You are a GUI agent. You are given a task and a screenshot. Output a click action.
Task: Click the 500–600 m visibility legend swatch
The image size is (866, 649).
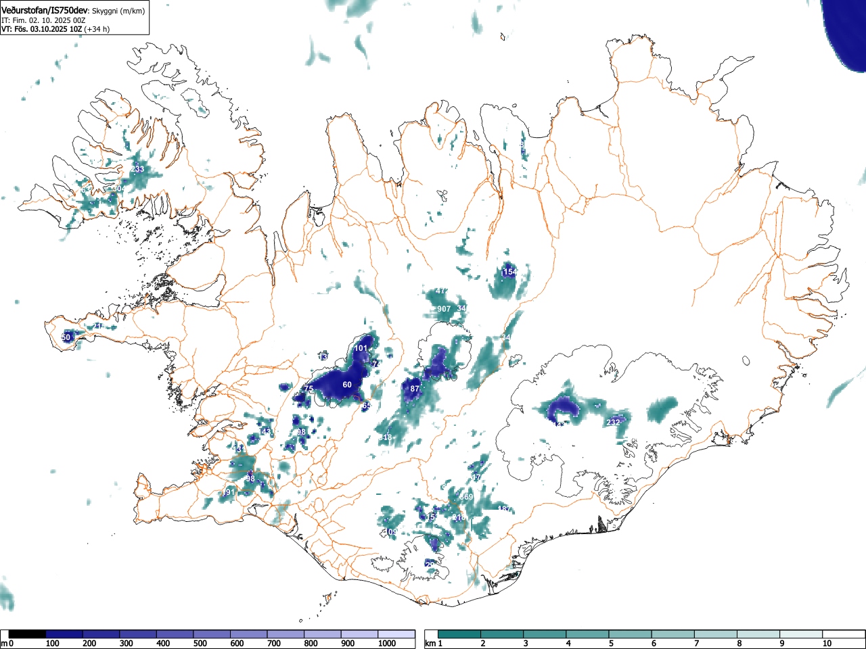tap(212, 634)
